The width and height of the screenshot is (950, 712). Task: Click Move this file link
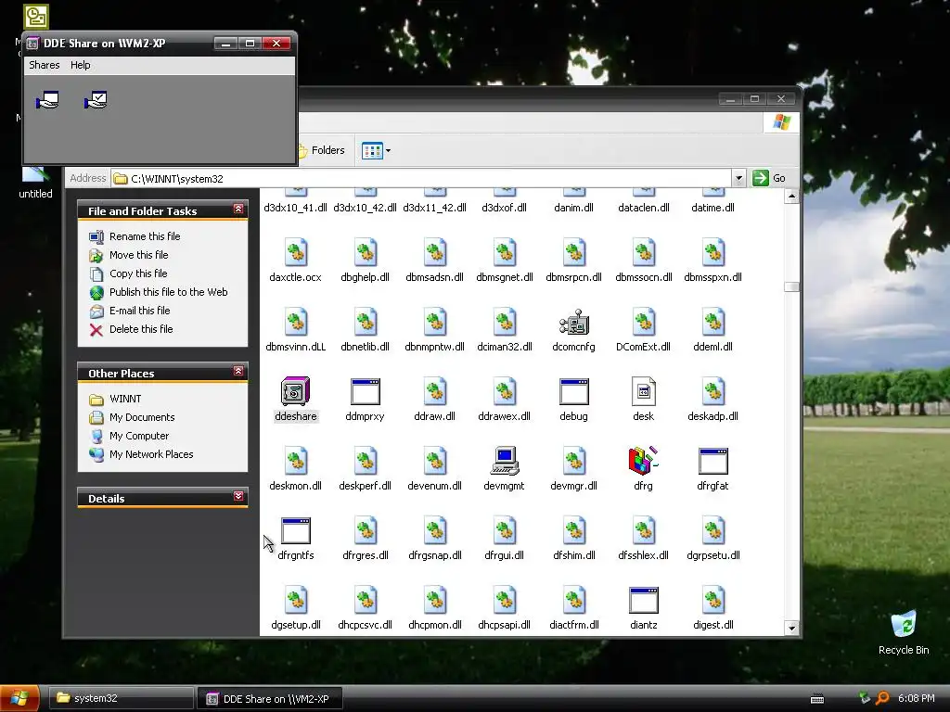tap(139, 255)
